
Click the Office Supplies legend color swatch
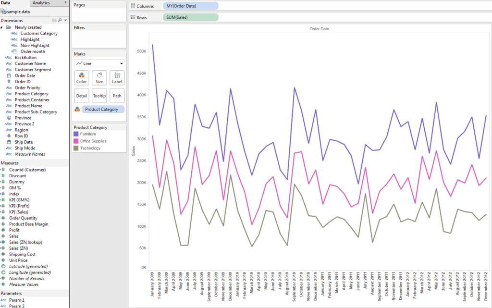click(76, 141)
